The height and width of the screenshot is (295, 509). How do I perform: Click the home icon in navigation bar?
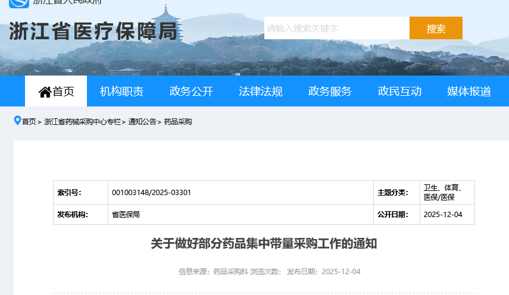click(x=45, y=92)
